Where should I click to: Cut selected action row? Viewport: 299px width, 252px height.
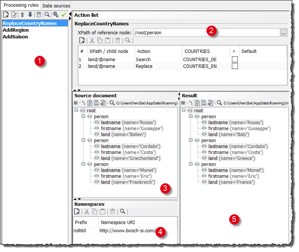tap(92, 40)
